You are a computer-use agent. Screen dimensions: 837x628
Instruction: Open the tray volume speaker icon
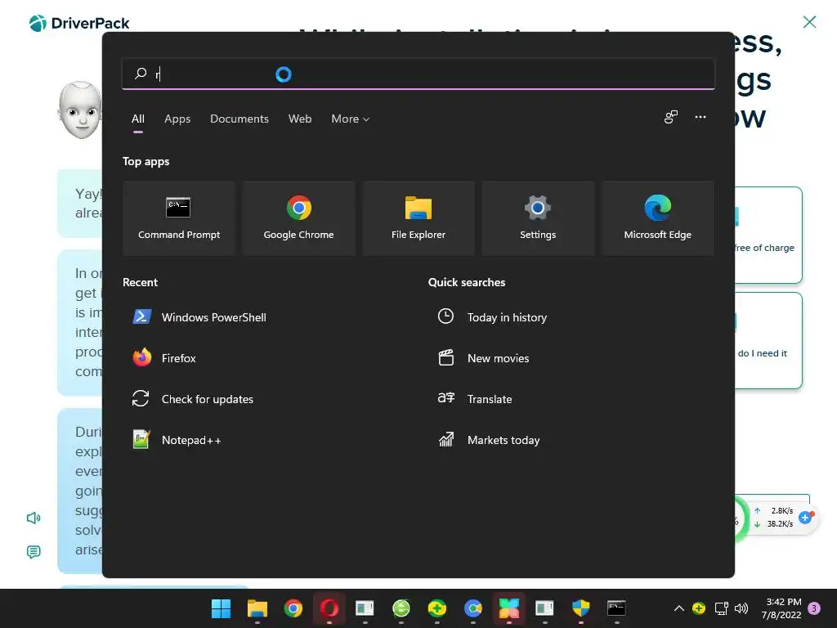(741, 608)
